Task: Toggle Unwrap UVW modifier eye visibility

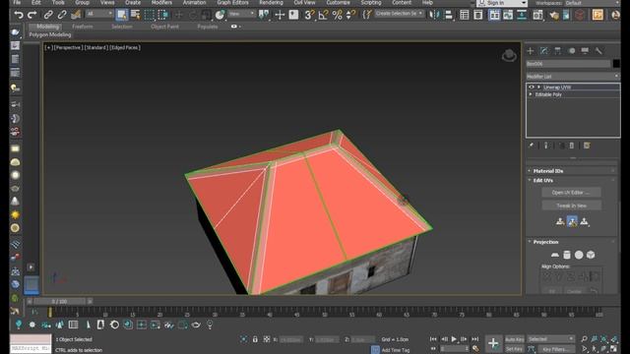Action: 532,88
